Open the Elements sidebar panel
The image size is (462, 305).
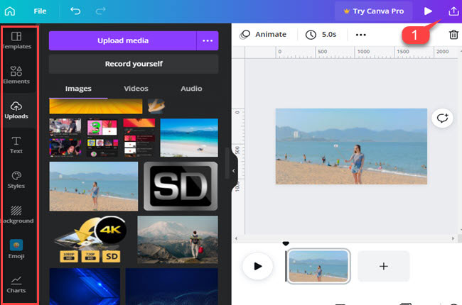[x=16, y=75]
